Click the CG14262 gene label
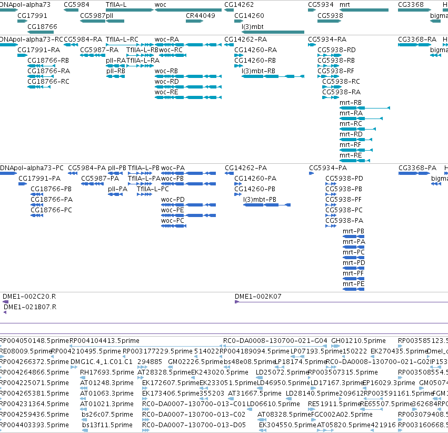The height and width of the screenshot is (433, 448). 239,5
